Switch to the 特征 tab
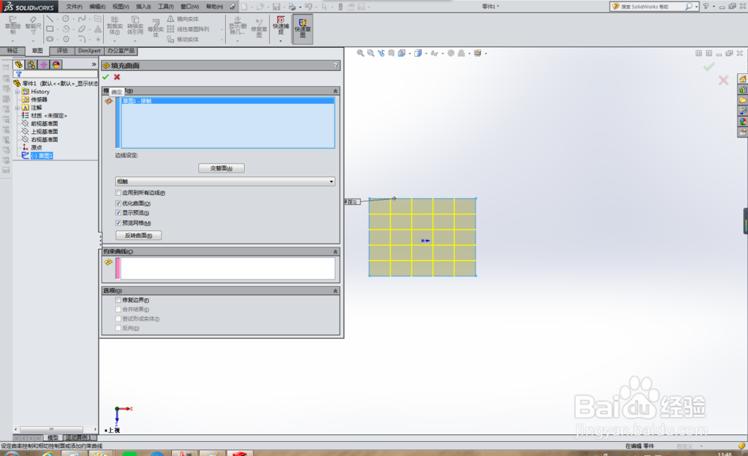748x456 pixels. tap(13, 51)
